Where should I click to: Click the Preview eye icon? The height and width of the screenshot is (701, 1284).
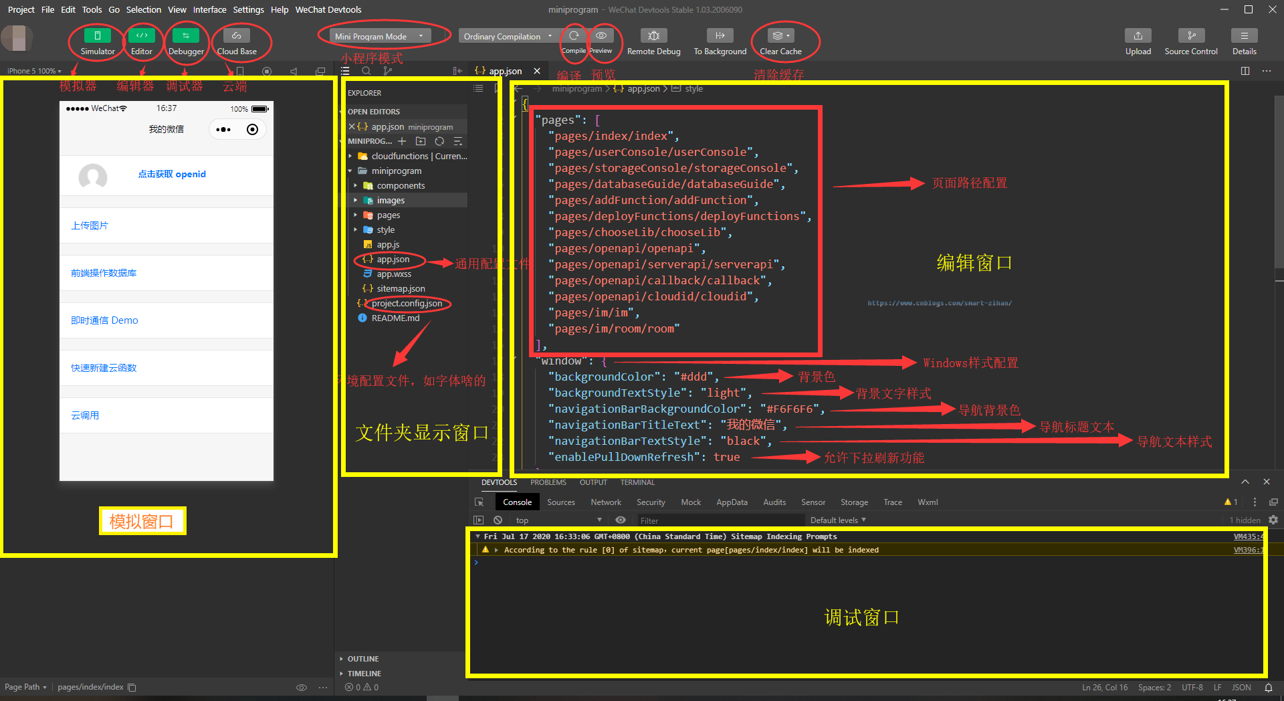601,36
